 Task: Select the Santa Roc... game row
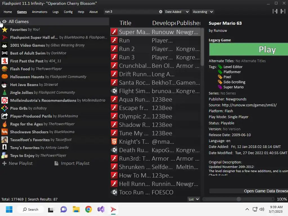coord(156,83)
